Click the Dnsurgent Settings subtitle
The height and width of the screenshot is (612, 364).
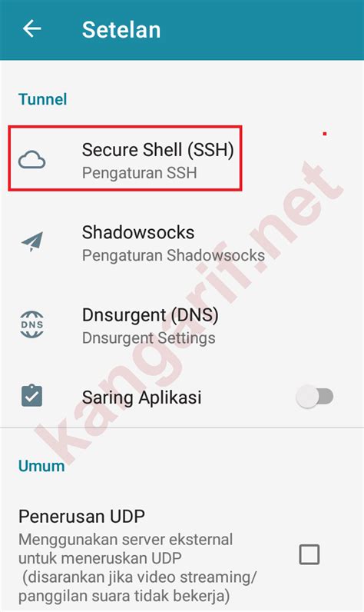[x=148, y=338]
